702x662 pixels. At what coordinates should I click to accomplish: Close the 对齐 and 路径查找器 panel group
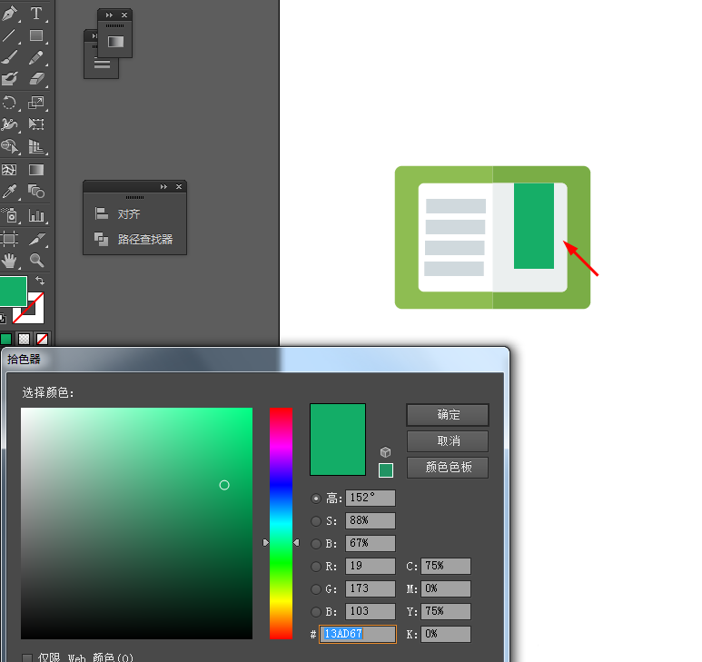click(x=179, y=186)
